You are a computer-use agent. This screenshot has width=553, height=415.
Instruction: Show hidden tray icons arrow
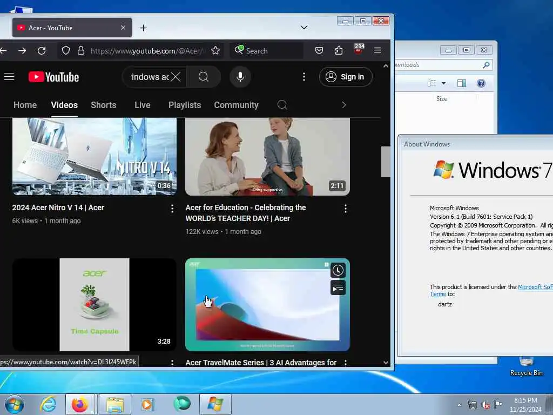click(459, 405)
